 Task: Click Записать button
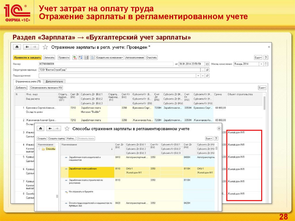coord(49,58)
